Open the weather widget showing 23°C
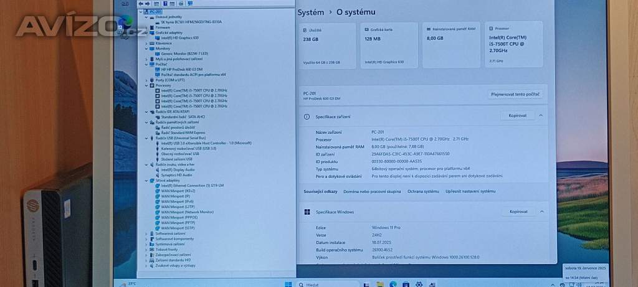The image size is (638, 287). [127, 284]
